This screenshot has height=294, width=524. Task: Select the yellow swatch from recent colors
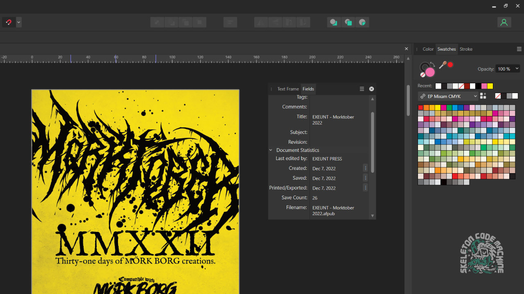pos(490,86)
